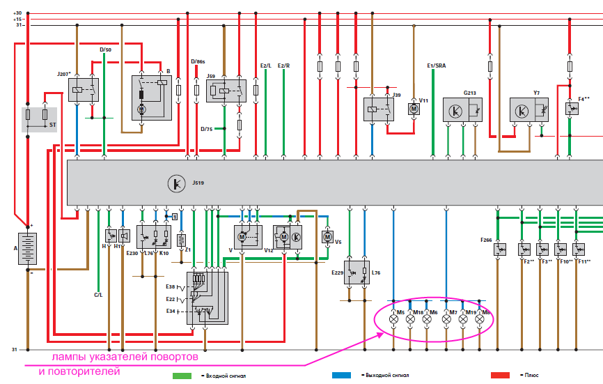Click the J207* relay symbol
This screenshot has width=603, height=384.
pyautogui.click(x=84, y=90)
